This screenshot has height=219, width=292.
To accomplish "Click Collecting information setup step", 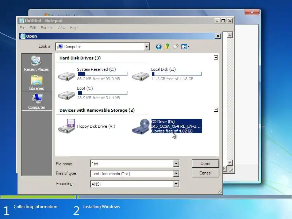I will point(35,207).
